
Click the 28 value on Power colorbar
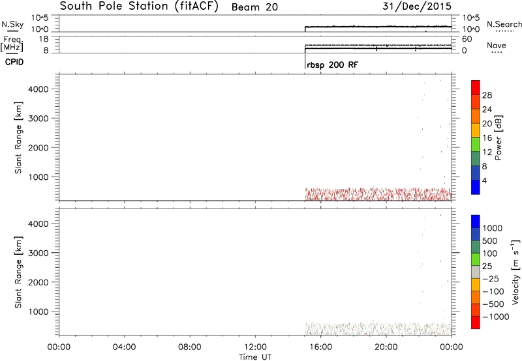coord(487,95)
